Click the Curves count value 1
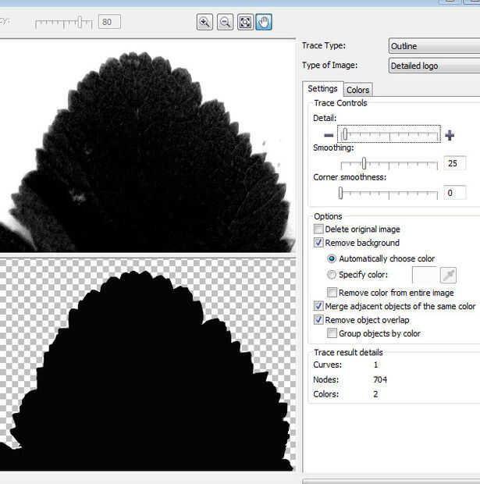 [x=375, y=365]
